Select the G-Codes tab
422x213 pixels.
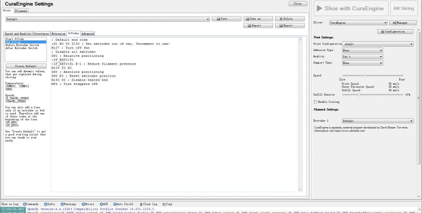[x=73, y=33]
